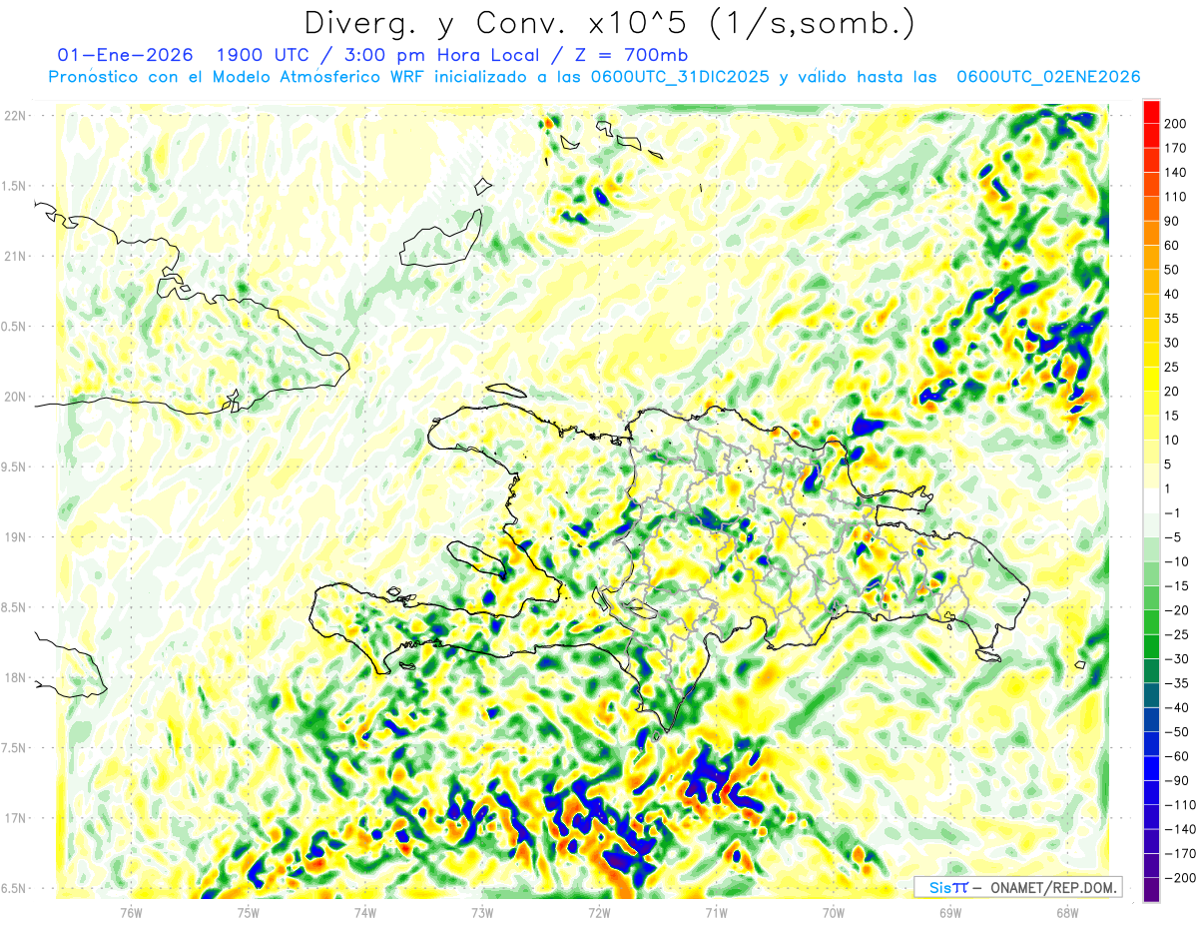Click the "110" positive colorbar value

pyautogui.click(x=1176, y=197)
